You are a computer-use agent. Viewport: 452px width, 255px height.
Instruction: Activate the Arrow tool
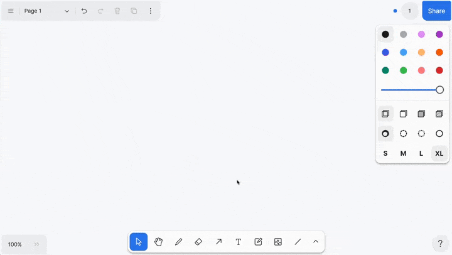click(218, 242)
